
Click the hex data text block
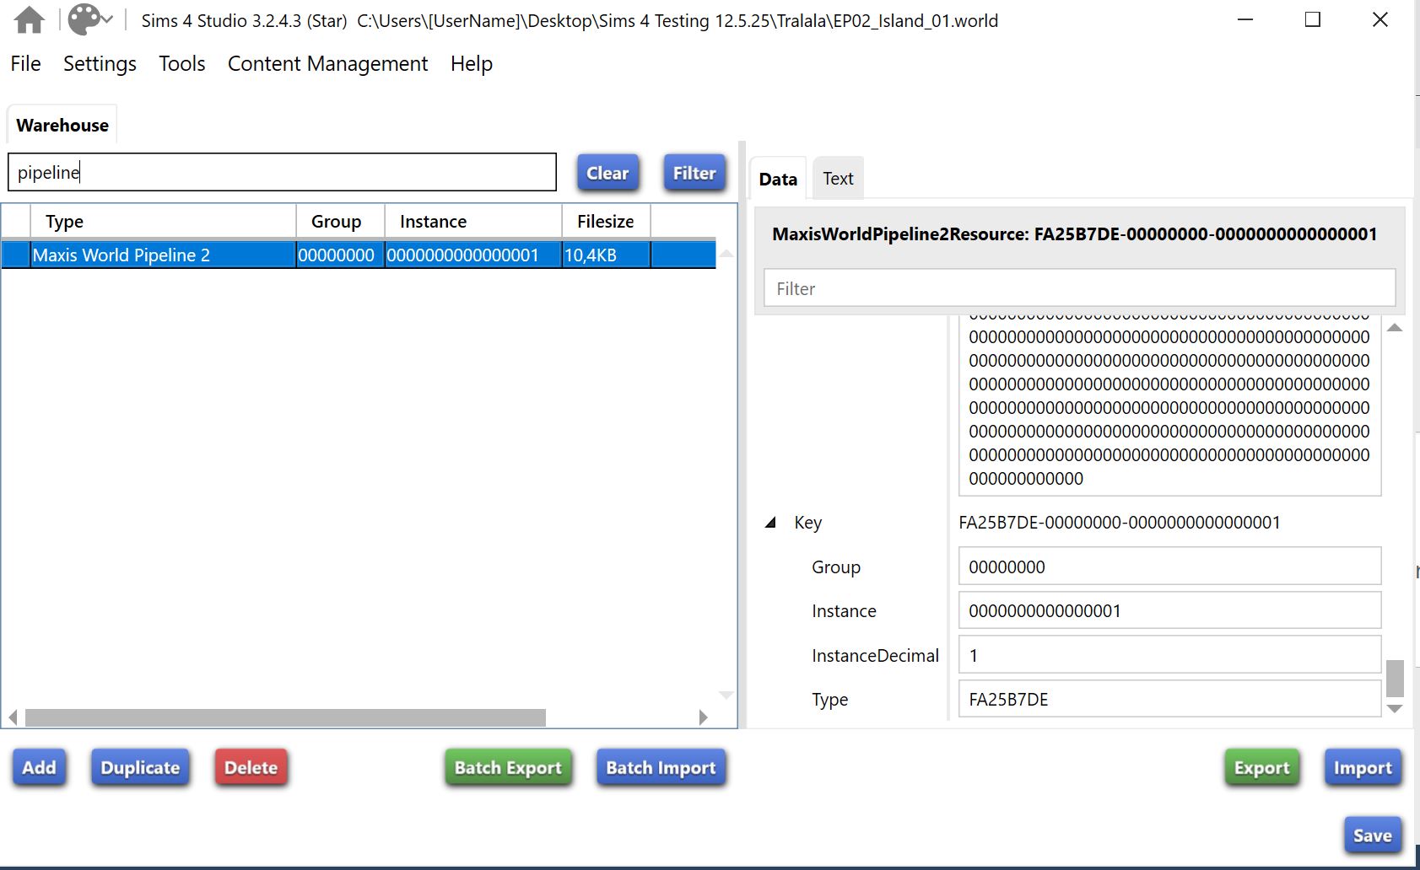click(1169, 406)
